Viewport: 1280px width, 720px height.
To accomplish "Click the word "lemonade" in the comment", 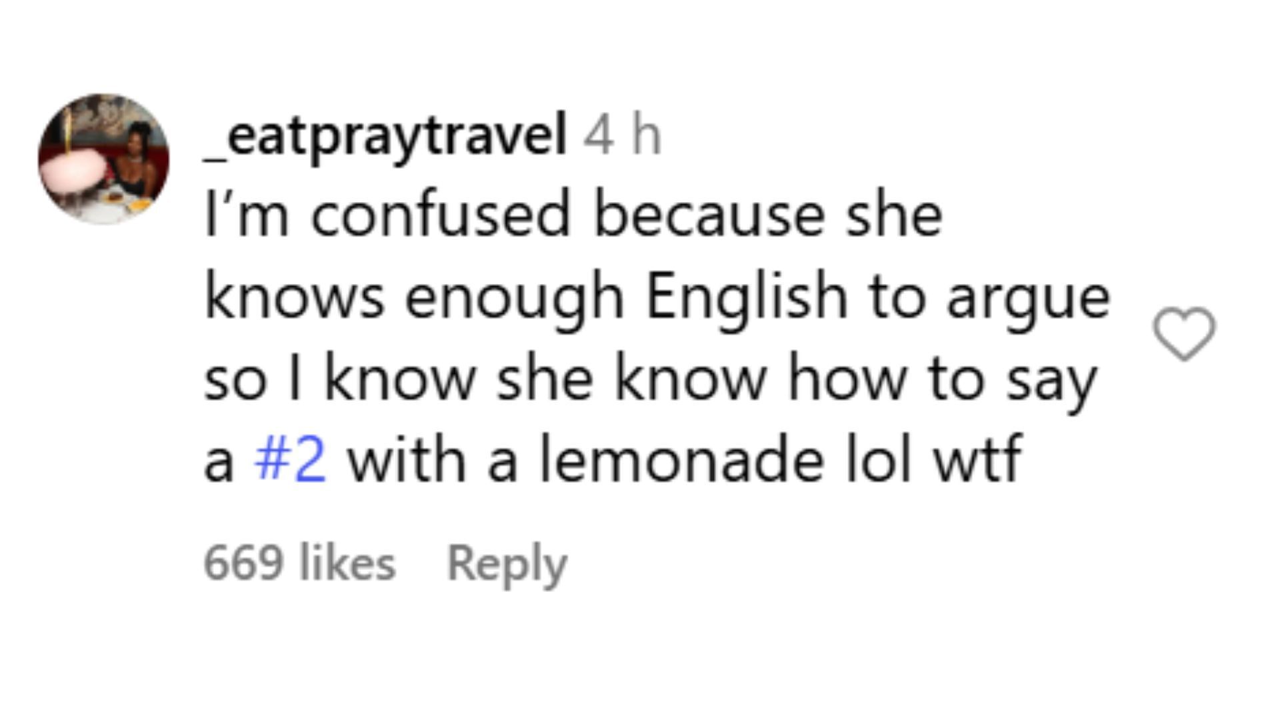I will pos(681,460).
